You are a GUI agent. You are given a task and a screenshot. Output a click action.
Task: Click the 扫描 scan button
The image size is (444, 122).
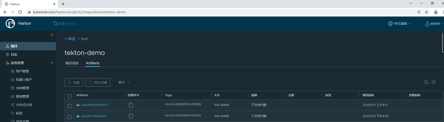74,82
